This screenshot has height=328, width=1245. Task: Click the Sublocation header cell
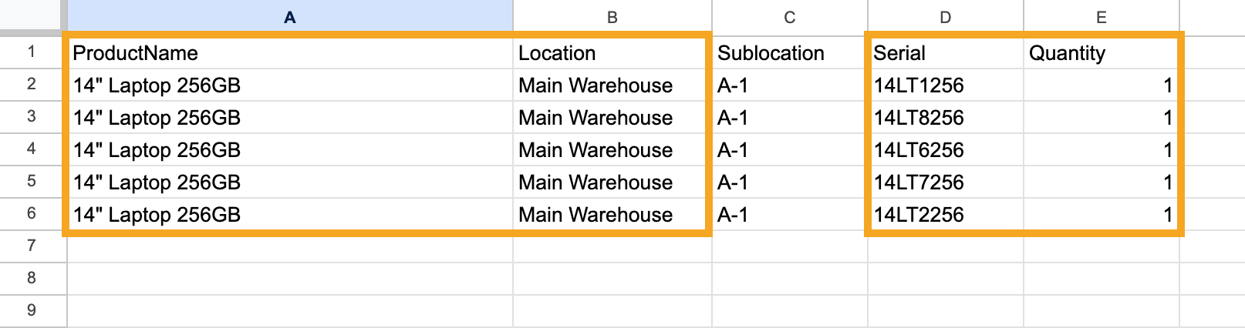click(x=789, y=53)
